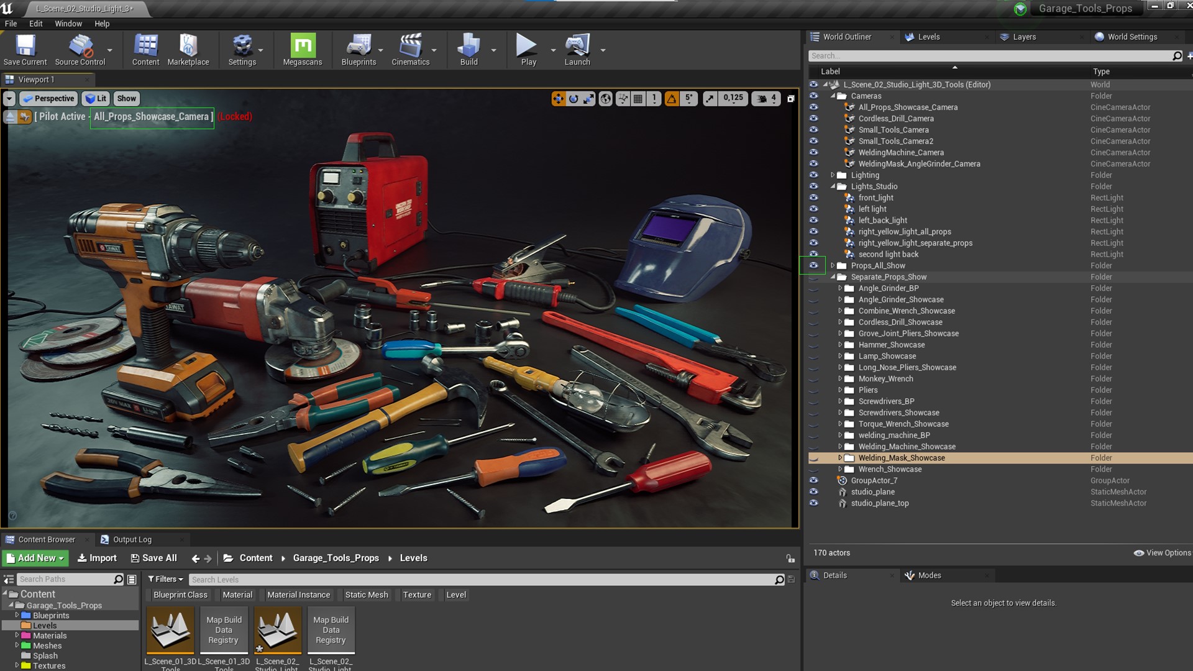
Task: Select the translate (move) gizmo tool
Action: (558, 98)
